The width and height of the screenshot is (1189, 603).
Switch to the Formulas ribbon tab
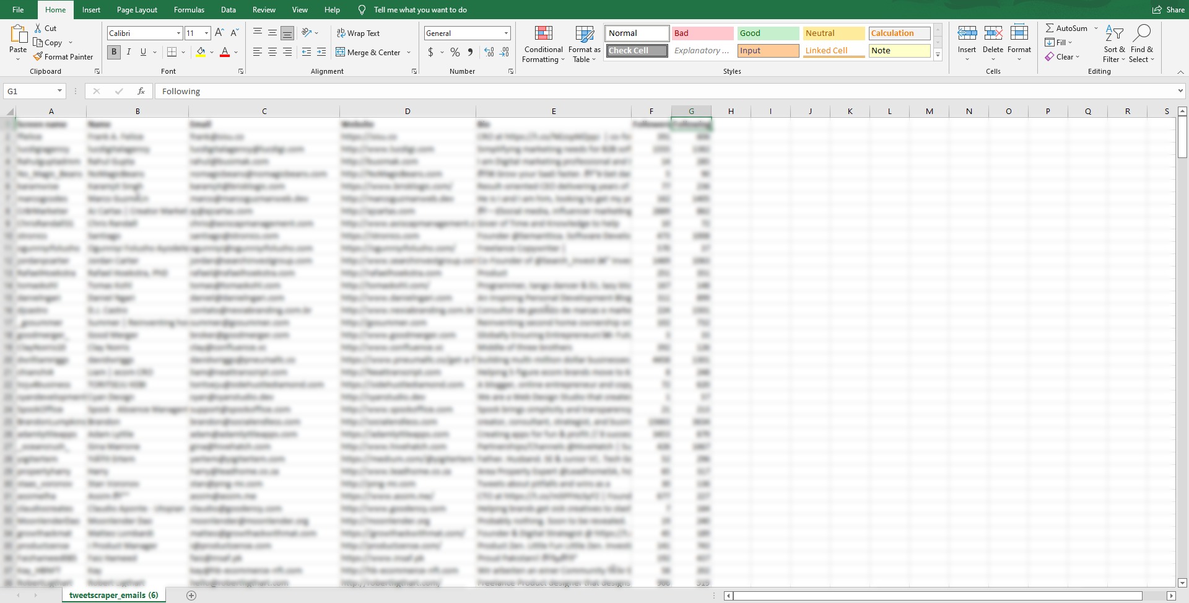point(189,10)
